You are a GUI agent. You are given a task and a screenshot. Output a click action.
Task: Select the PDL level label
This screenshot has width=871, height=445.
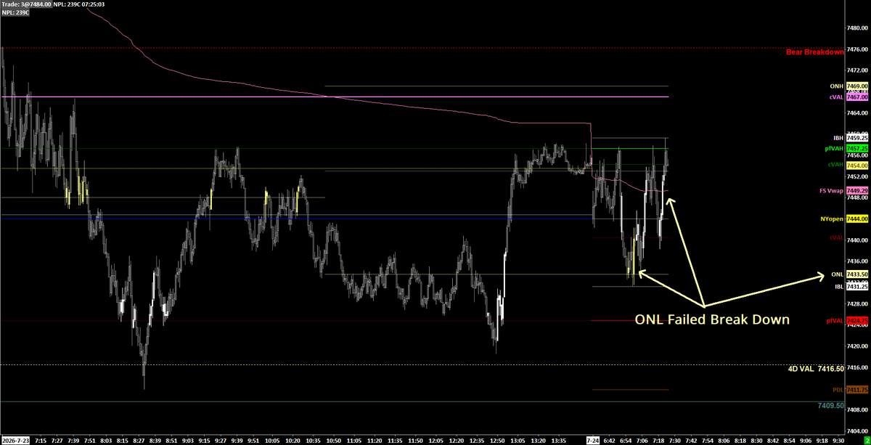[838, 390]
